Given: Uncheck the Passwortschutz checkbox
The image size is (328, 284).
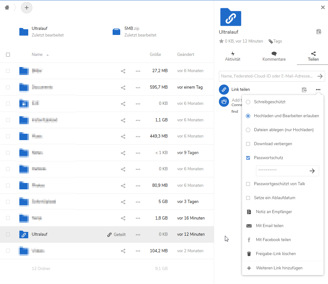Looking at the screenshot, I should [248, 158].
